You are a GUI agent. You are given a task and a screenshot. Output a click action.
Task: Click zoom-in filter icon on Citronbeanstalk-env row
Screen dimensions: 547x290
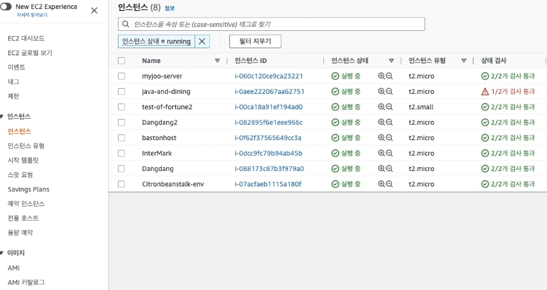point(381,184)
